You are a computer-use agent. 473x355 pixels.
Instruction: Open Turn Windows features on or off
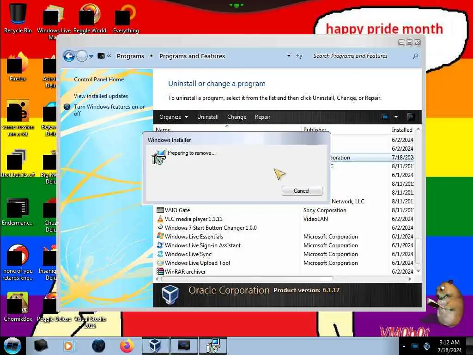click(109, 110)
